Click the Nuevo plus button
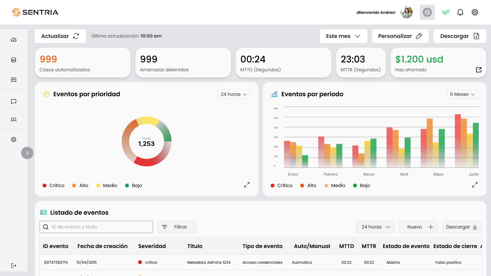Viewport: 491px width, 276px height. 419,227
